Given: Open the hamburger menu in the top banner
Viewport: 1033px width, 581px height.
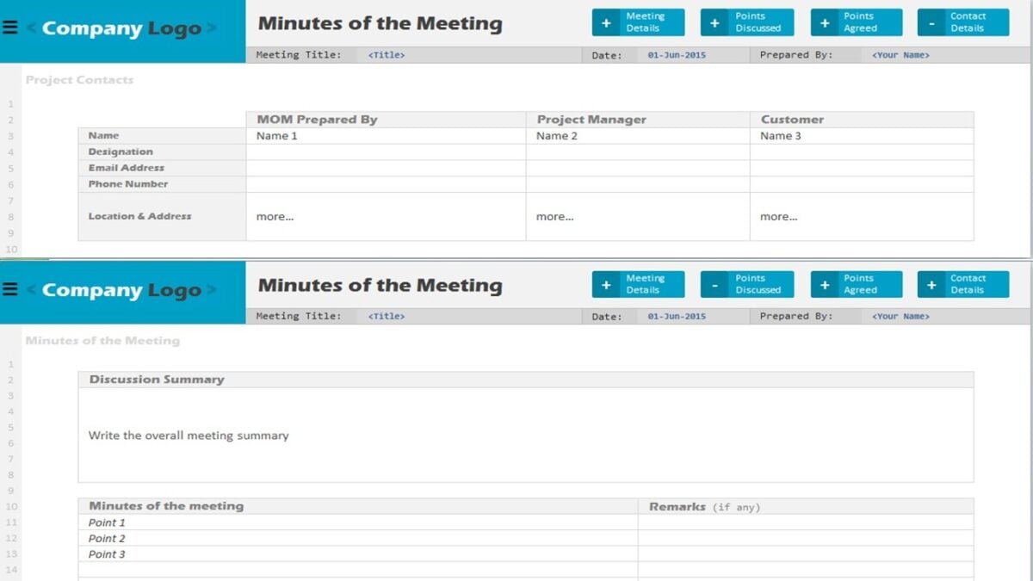Looking at the screenshot, I should (x=10, y=26).
